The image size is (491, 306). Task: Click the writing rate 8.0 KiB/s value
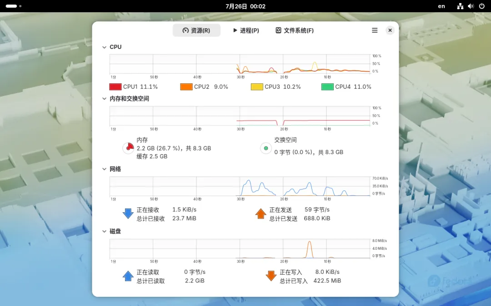(327, 272)
